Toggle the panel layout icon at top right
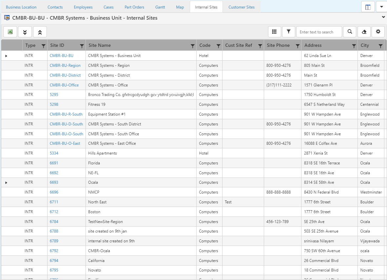The height and width of the screenshot is (280, 387). click(368, 7)
